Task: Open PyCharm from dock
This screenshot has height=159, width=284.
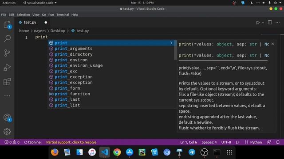Action: click(142, 152)
